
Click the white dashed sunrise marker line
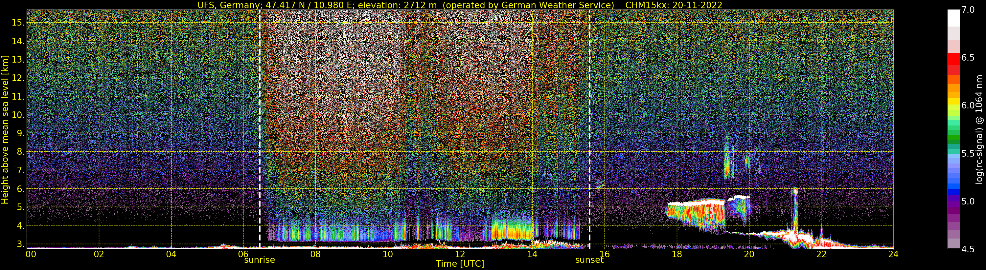click(x=260, y=129)
